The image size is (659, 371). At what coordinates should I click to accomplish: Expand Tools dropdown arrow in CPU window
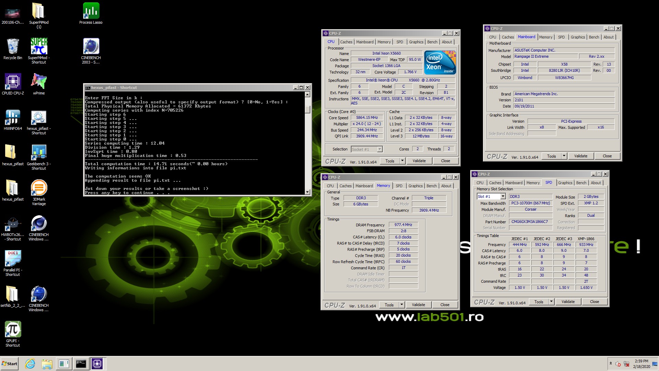click(402, 161)
